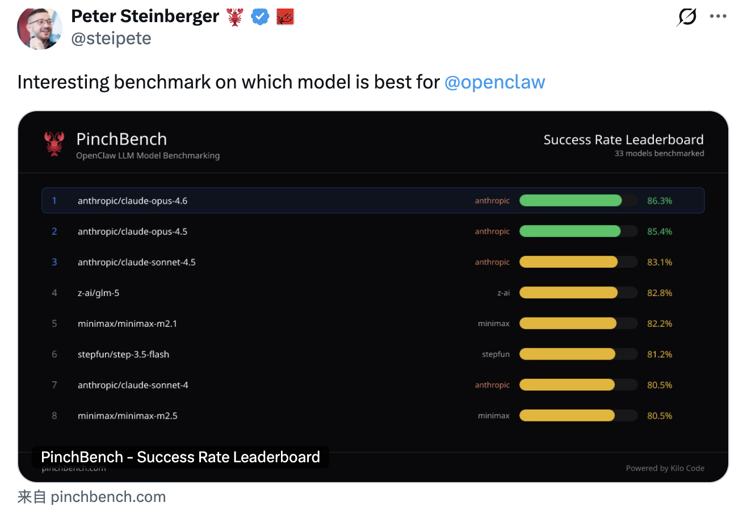Viewport: 747px width, 515px height.
Task: Open the @steipete handle
Action: click(111, 39)
